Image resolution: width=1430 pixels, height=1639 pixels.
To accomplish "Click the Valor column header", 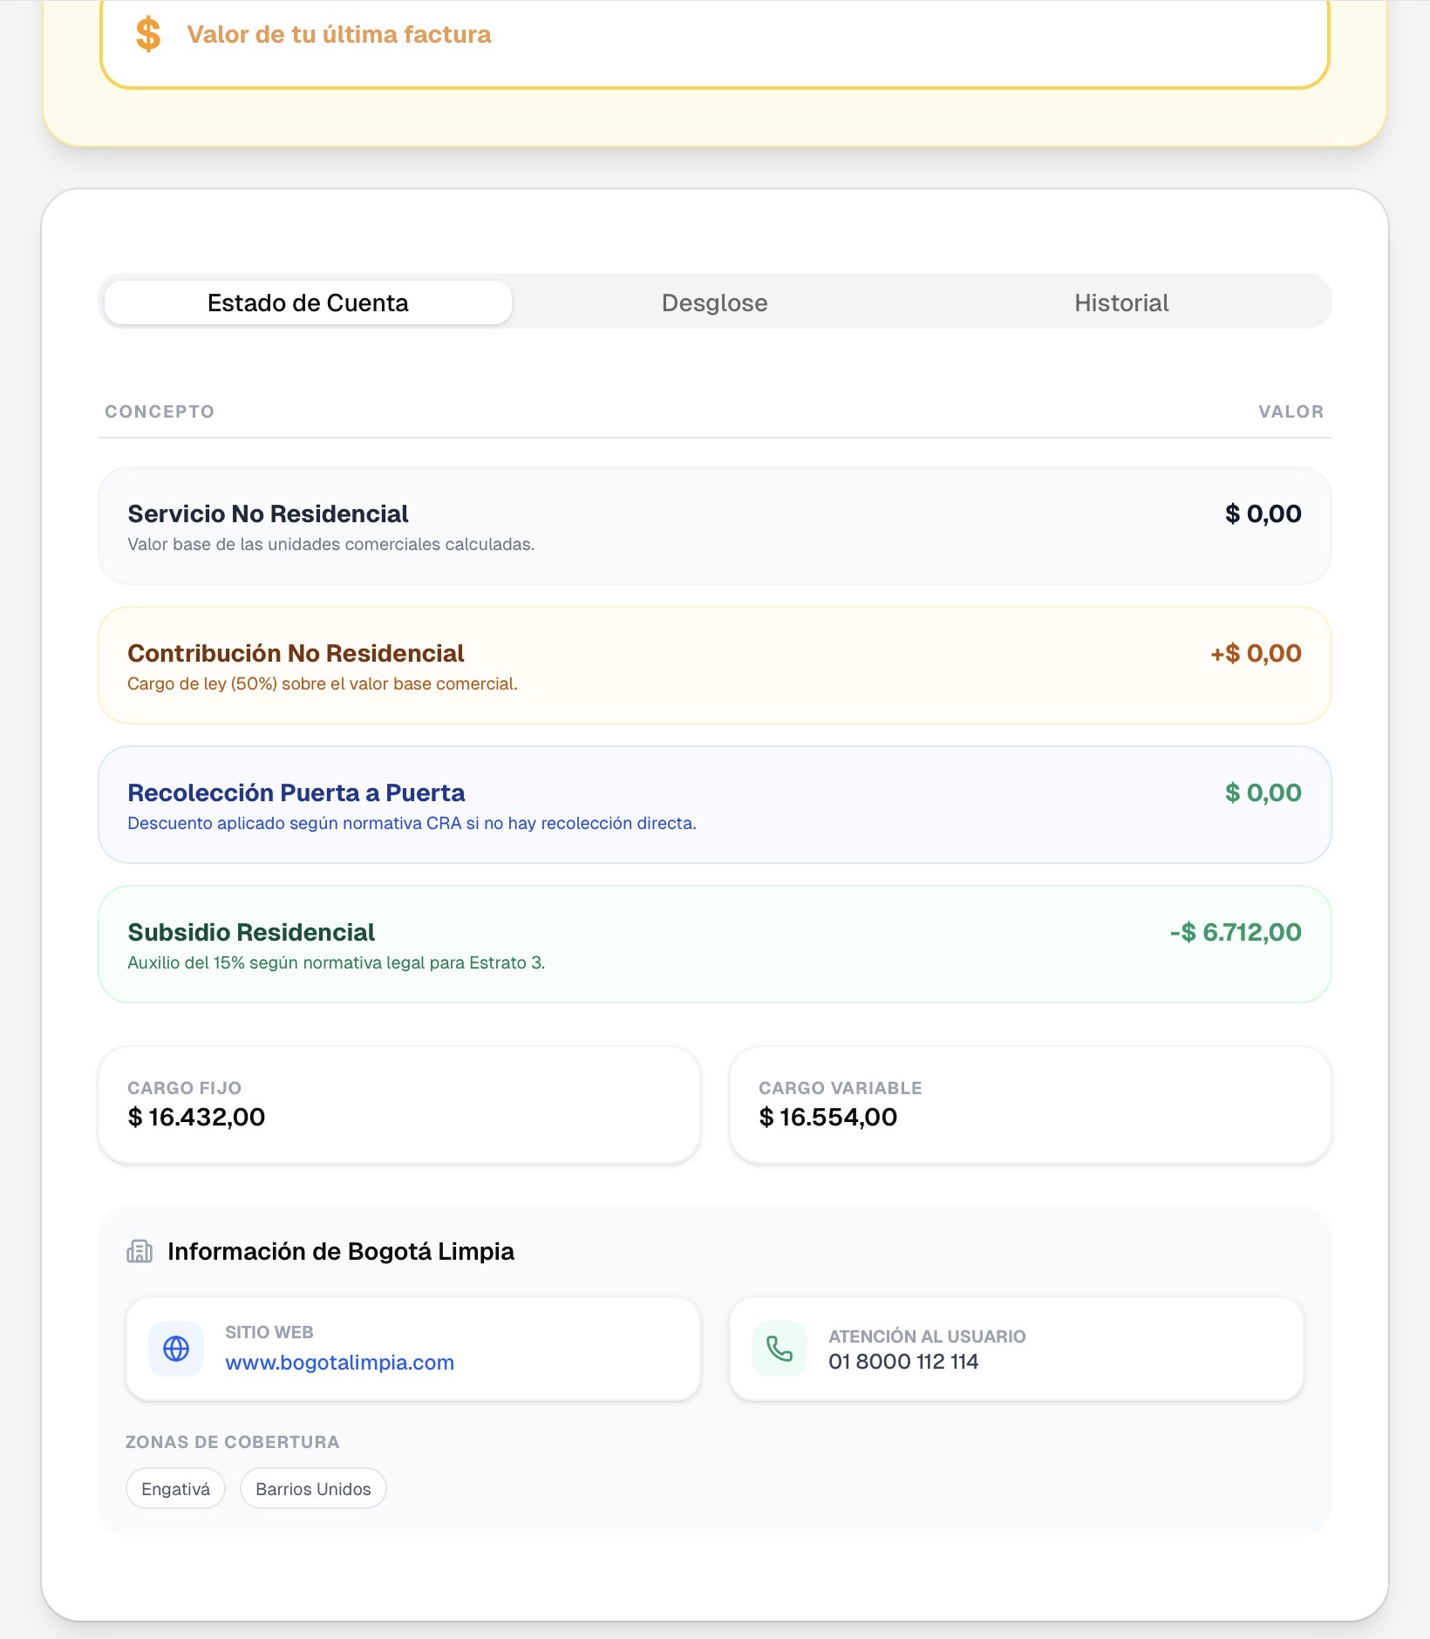I will (x=1290, y=411).
